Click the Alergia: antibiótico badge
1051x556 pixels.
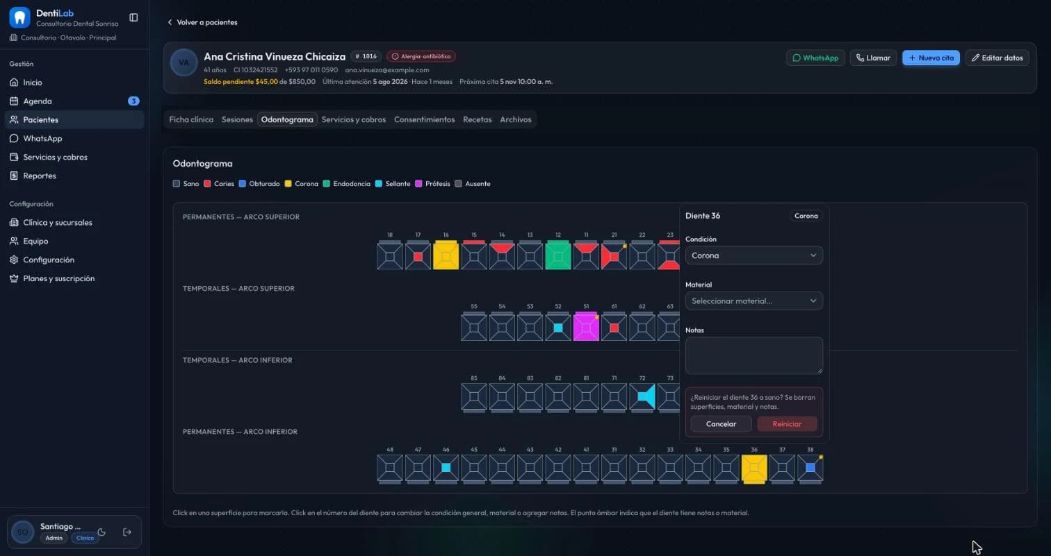pos(421,56)
